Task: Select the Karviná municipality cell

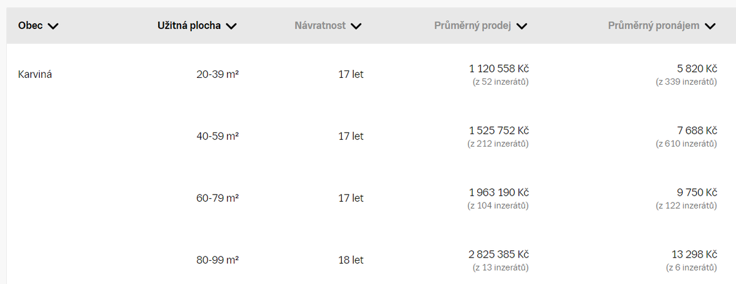Action: coord(36,75)
